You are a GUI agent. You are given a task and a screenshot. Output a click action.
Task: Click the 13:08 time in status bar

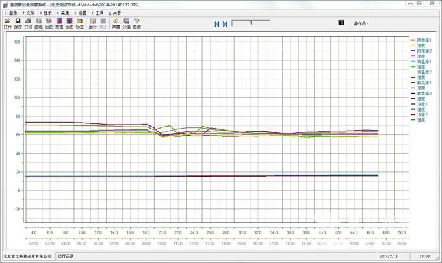pyautogui.click(x=424, y=257)
